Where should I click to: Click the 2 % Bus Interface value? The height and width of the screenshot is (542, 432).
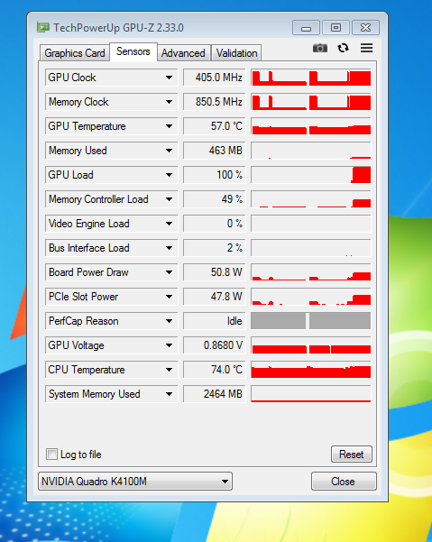(x=215, y=248)
